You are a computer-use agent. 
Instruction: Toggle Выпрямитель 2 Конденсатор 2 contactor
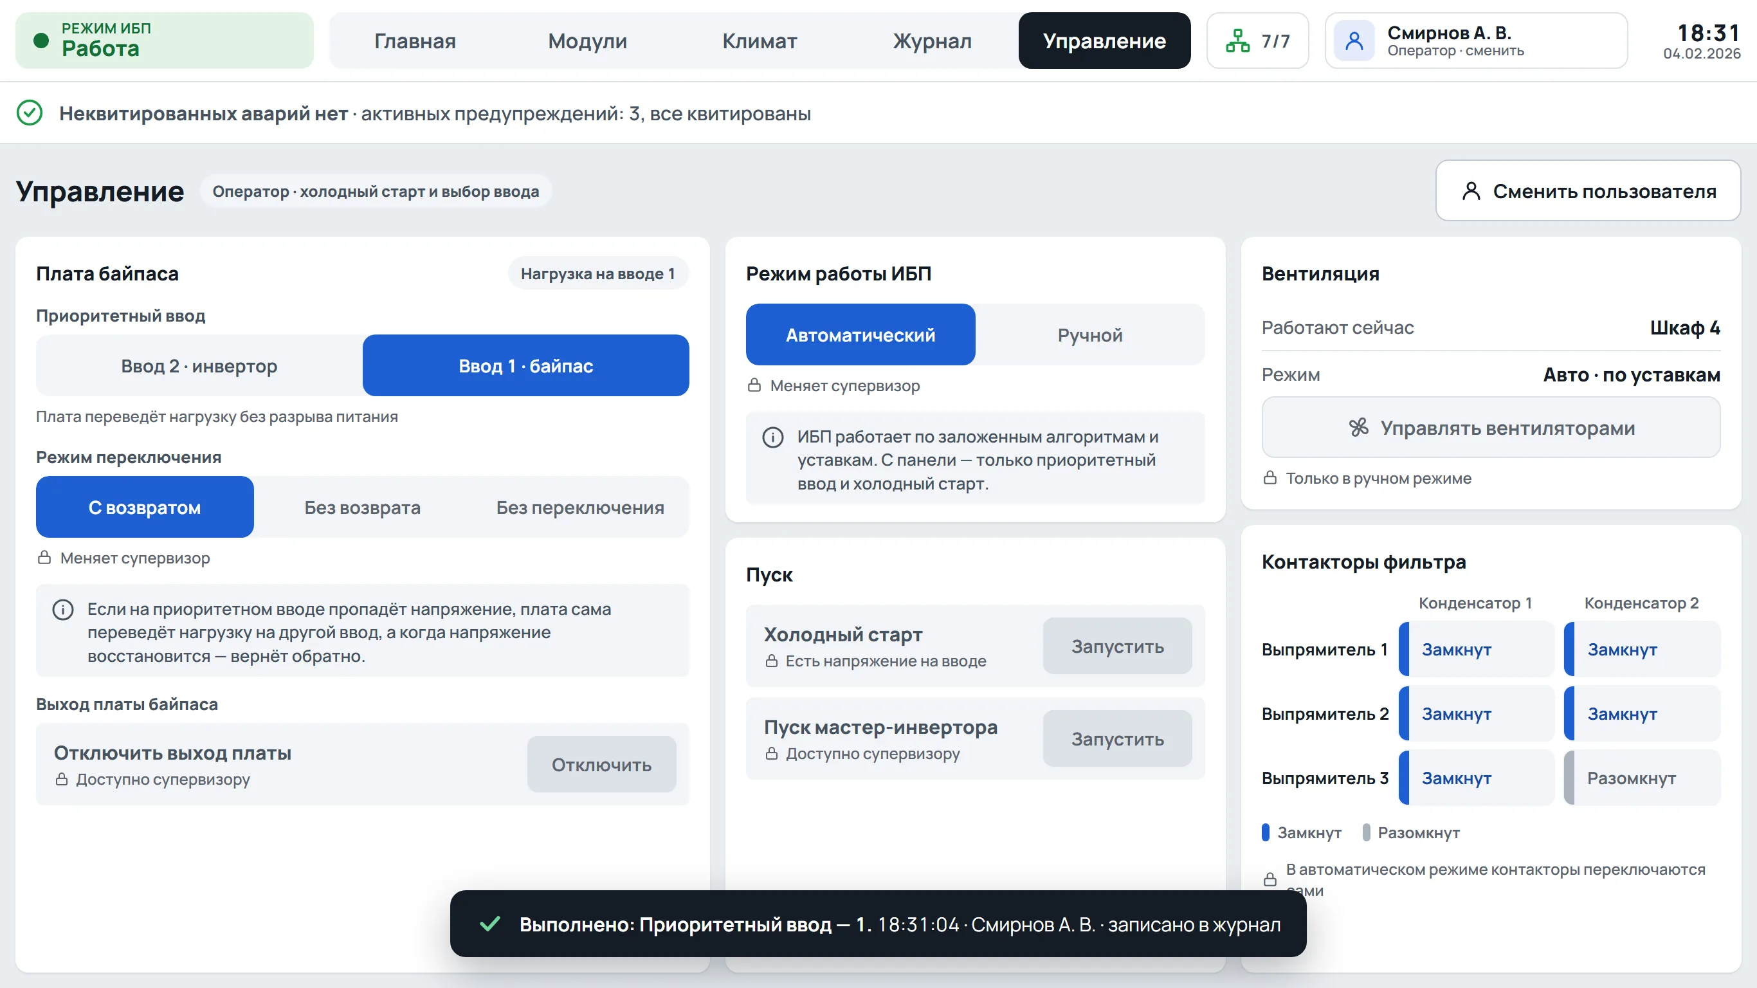(1642, 713)
